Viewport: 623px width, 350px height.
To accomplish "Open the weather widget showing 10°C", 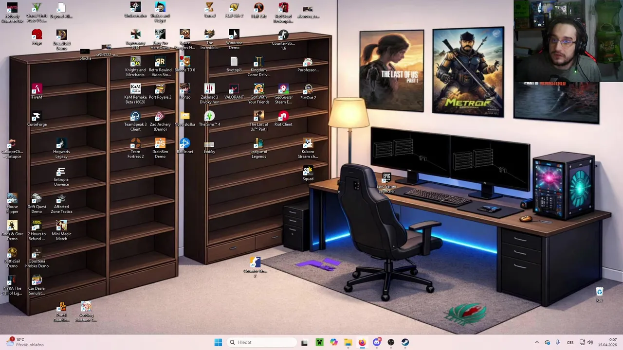I will tap(25, 342).
